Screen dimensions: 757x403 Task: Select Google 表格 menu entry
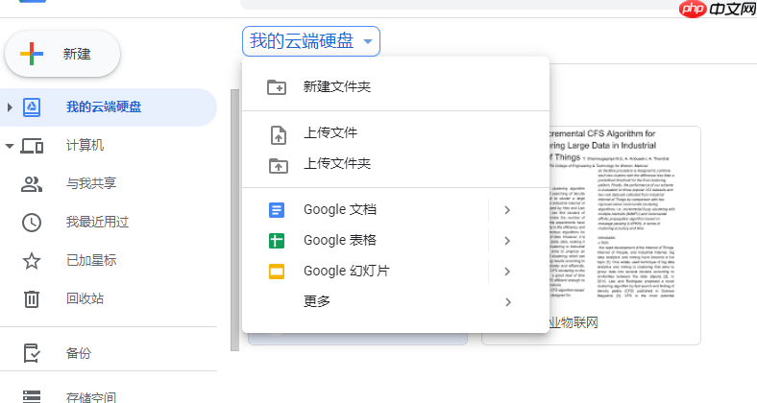click(x=396, y=241)
